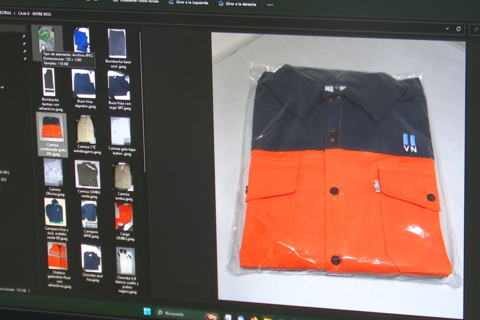480x320 pixels.
Task: Select Bombacha ripstop con refectivos.jpeg file
Action: tap(50, 89)
